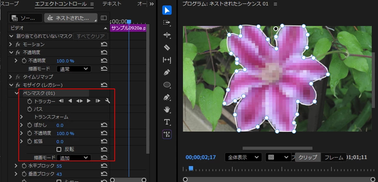The image size is (378, 182).
Task: Open the mask tracking wrench options
Action: point(108,101)
